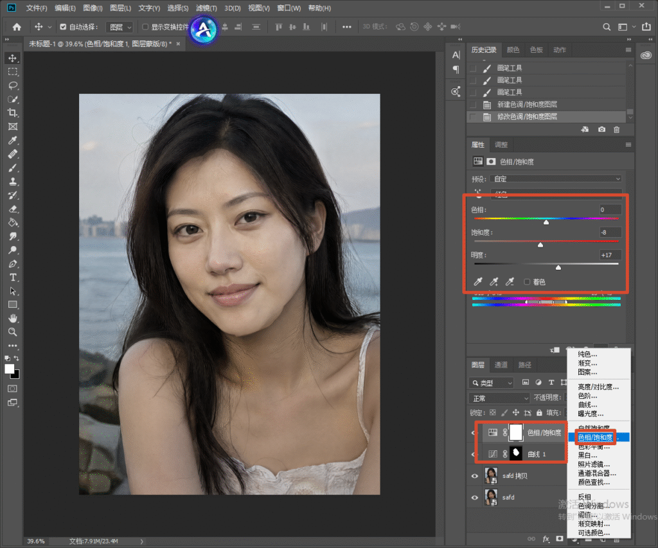Toggle the 自动选择 checkbox
Viewport: 658px width, 548px height.
[63, 27]
